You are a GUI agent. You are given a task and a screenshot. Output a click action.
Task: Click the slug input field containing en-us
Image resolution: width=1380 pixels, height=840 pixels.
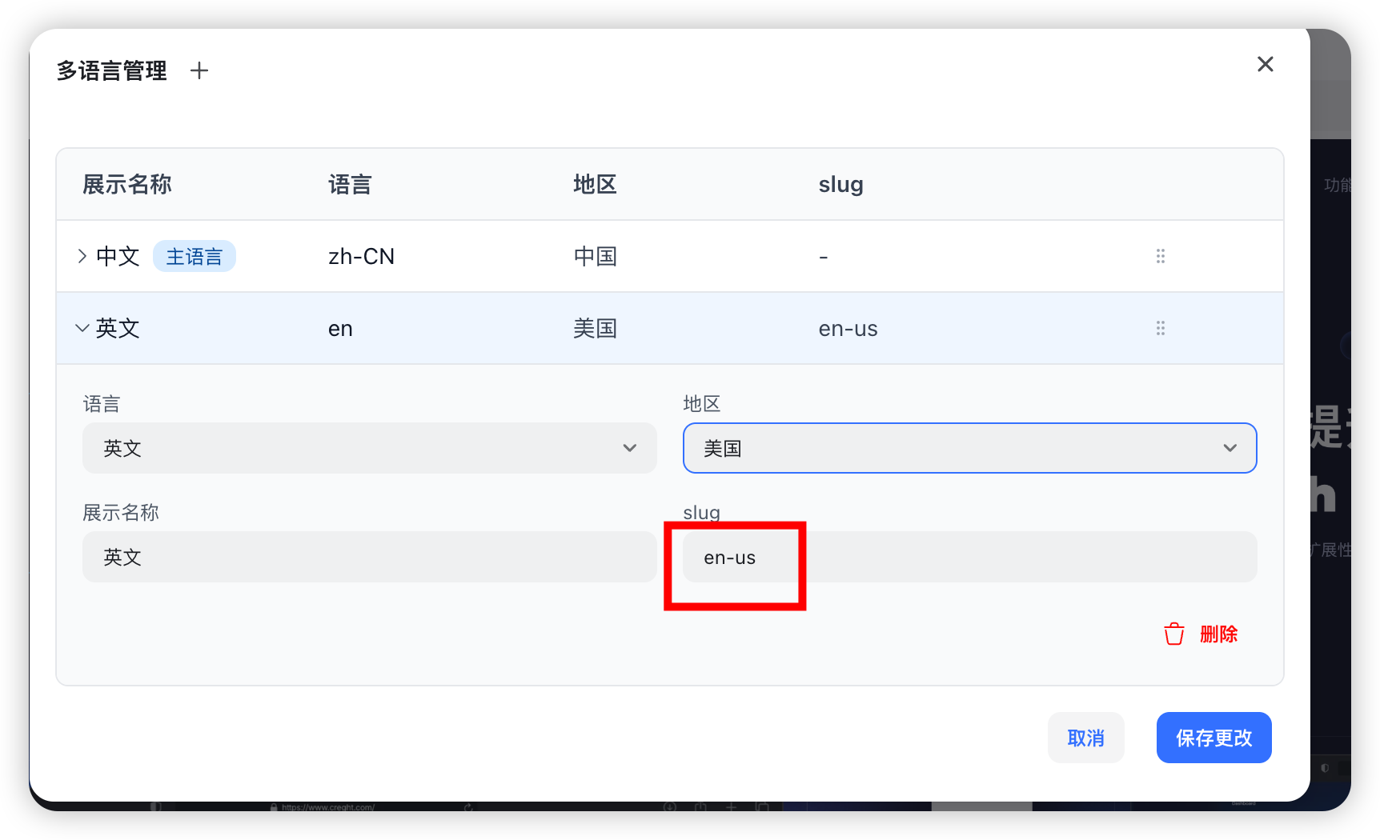click(x=969, y=557)
